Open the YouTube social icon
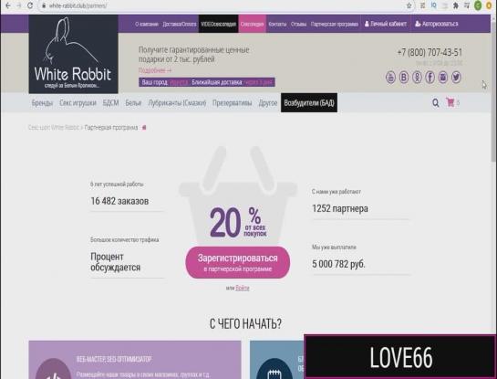Viewport: 497px width, 379px height. (x=390, y=77)
